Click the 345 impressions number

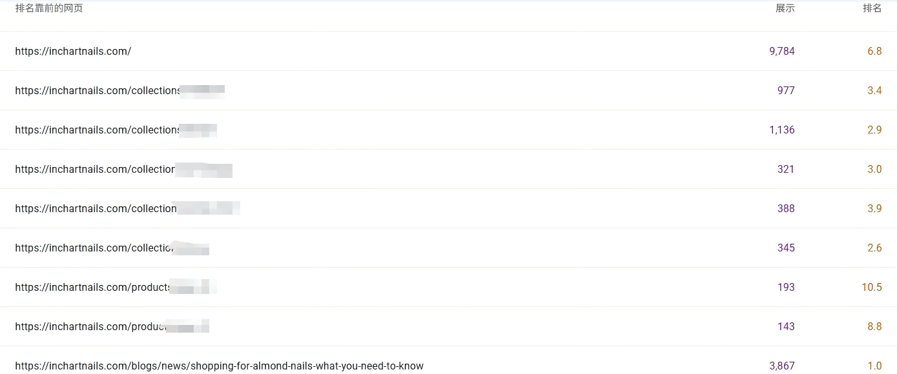coord(786,248)
